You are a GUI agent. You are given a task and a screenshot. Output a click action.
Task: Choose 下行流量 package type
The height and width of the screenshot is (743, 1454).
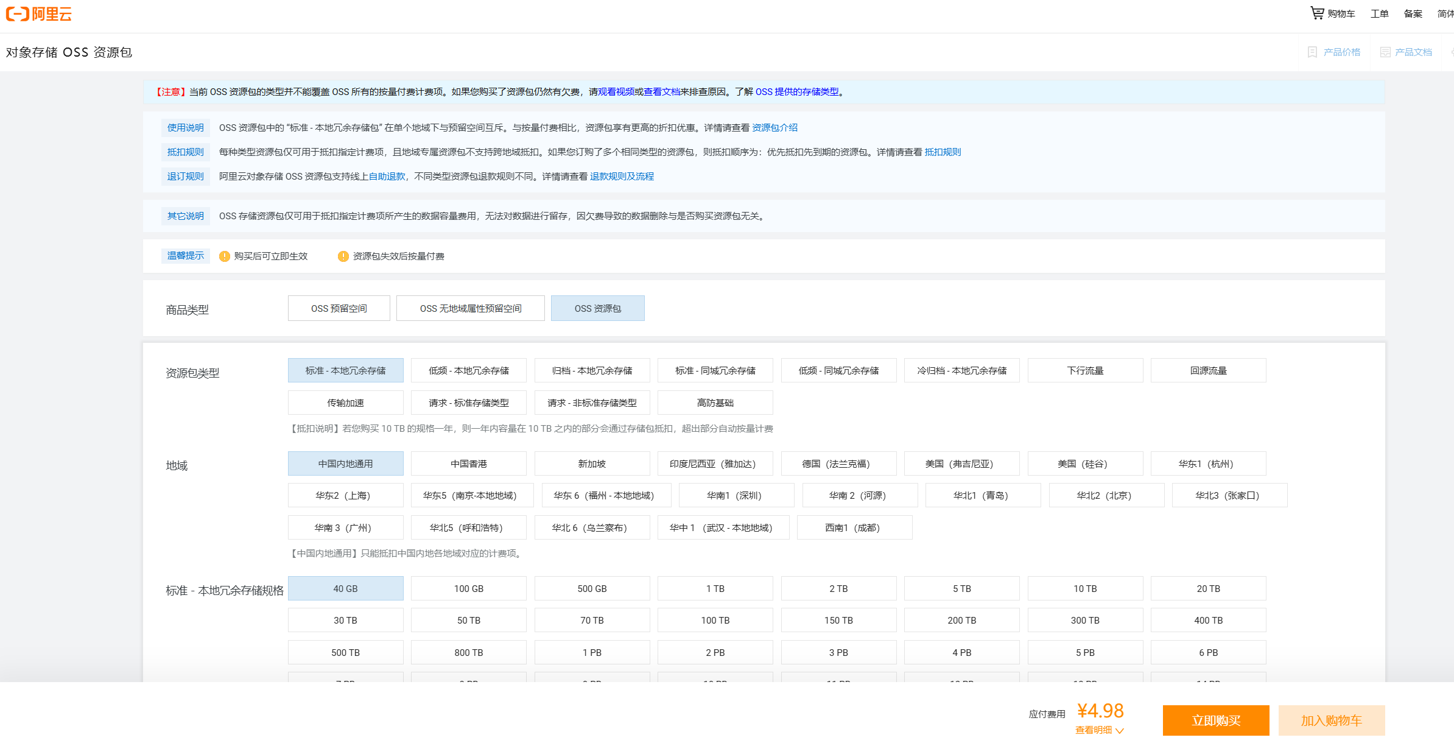(x=1086, y=371)
